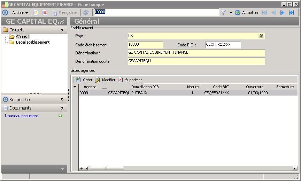The image size is (301, 181).
Task: Click the Code BIC input field
Action: 223,45
